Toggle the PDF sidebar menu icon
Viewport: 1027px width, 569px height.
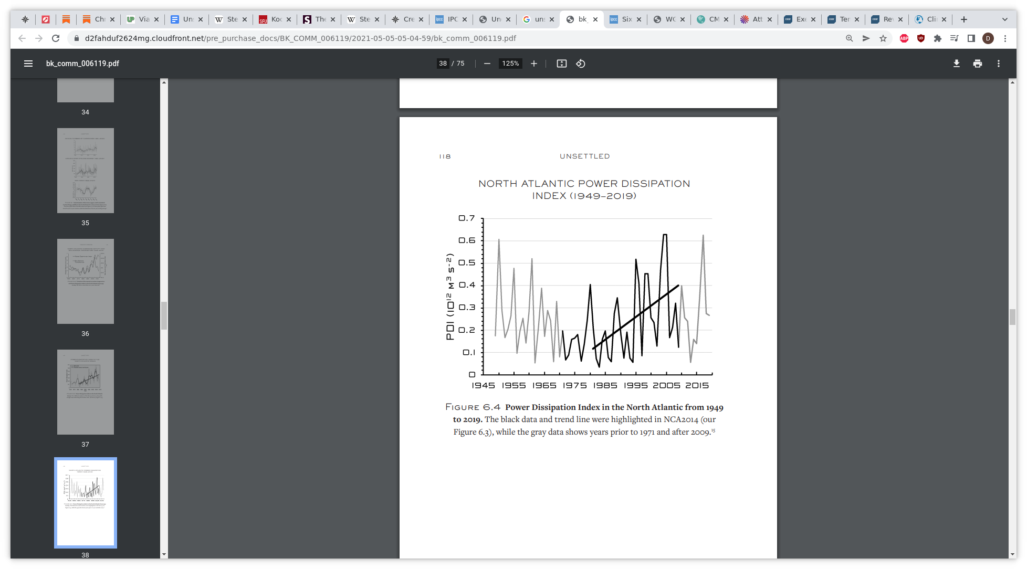[x=28, y=64]
